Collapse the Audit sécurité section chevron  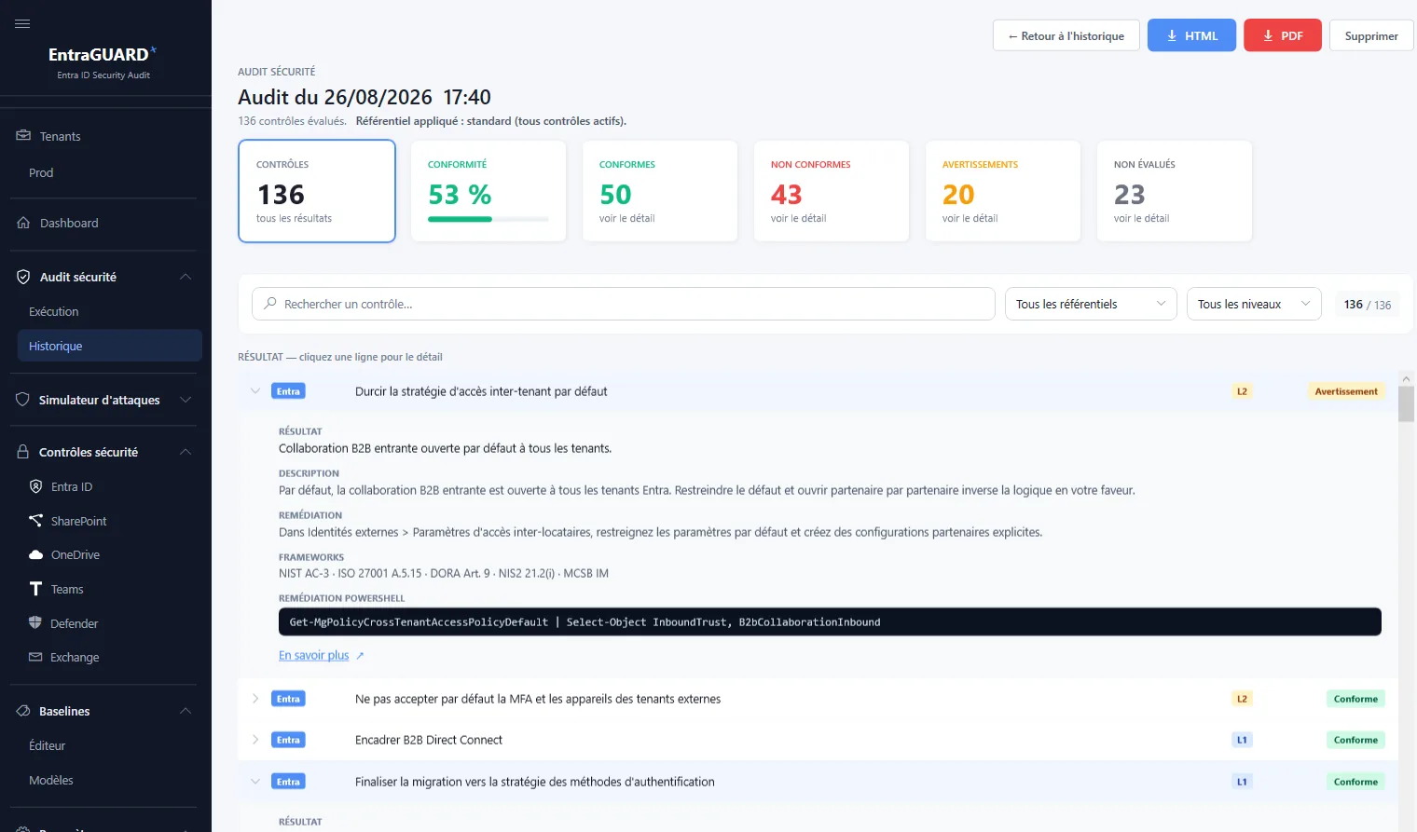(186, 277)
